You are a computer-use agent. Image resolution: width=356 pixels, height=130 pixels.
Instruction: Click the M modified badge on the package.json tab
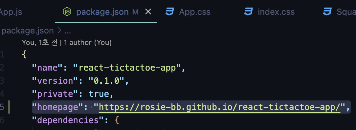pos(135,12)
